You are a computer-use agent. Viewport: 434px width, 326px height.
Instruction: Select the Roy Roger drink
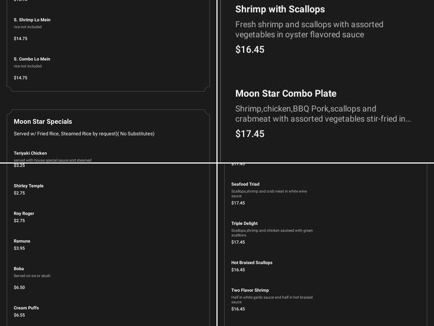[x=24, y=214]
